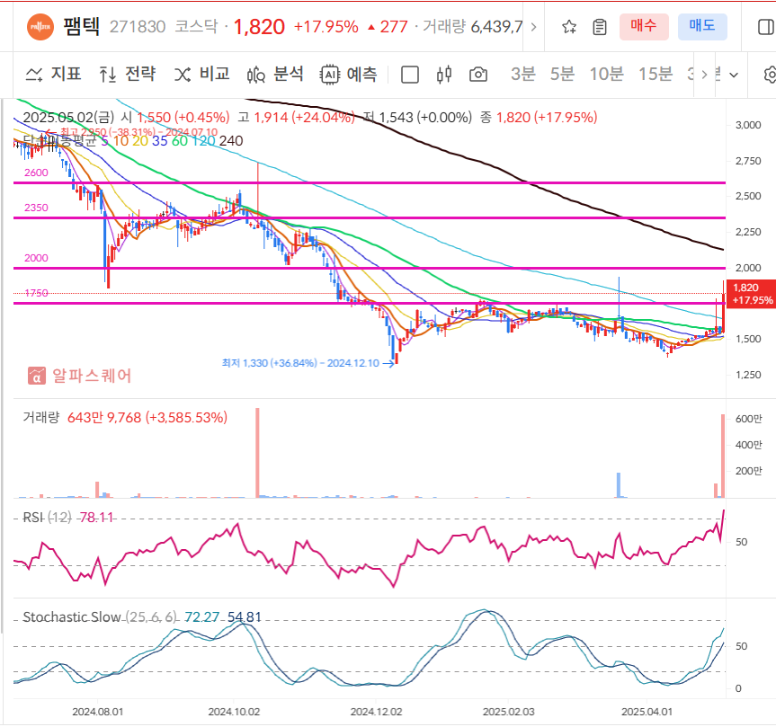776x727 pixels.
Task: Open the 분석 analysis menu
Action: click(275, 75)
